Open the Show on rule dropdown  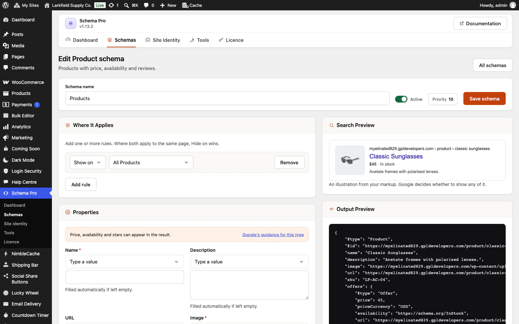coord(88,162)
